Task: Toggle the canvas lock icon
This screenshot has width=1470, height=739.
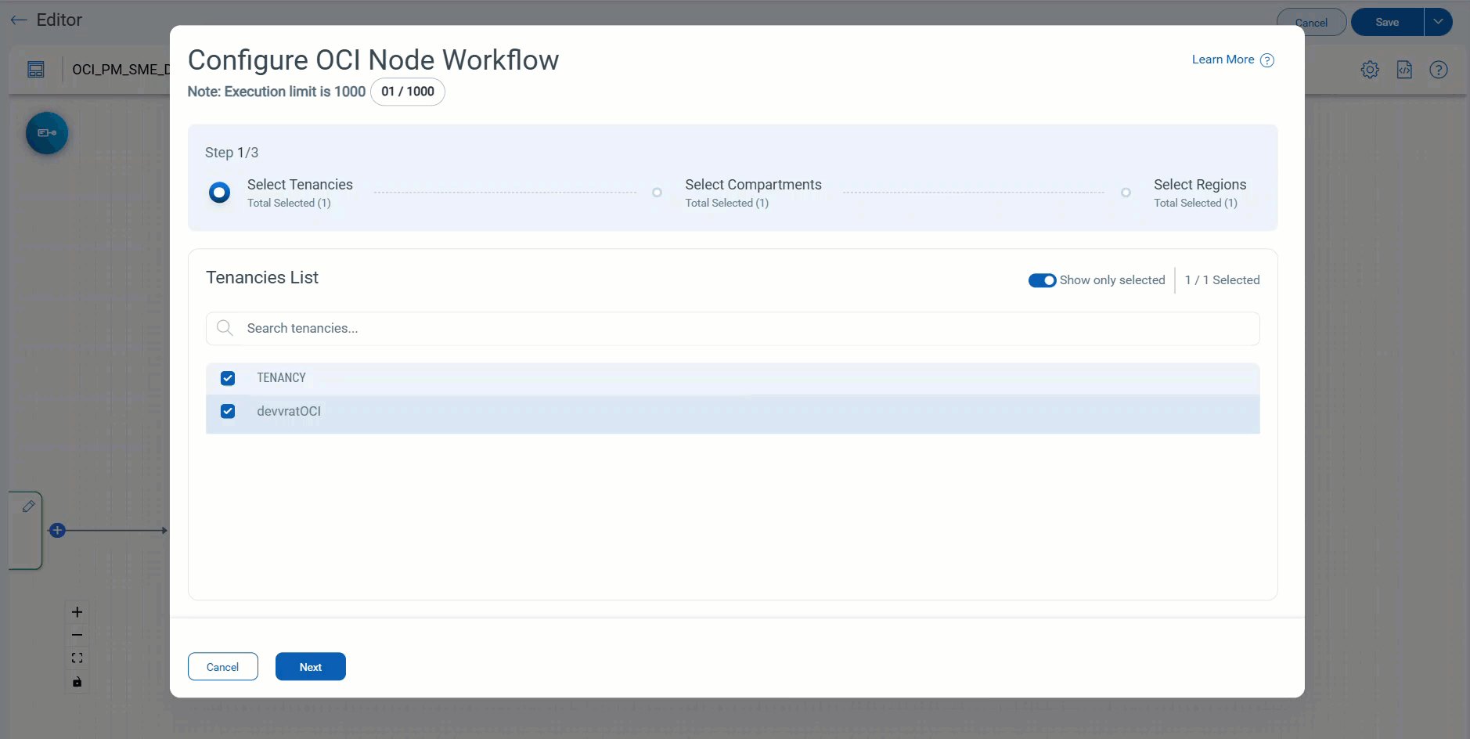Action: click(77, 682)
